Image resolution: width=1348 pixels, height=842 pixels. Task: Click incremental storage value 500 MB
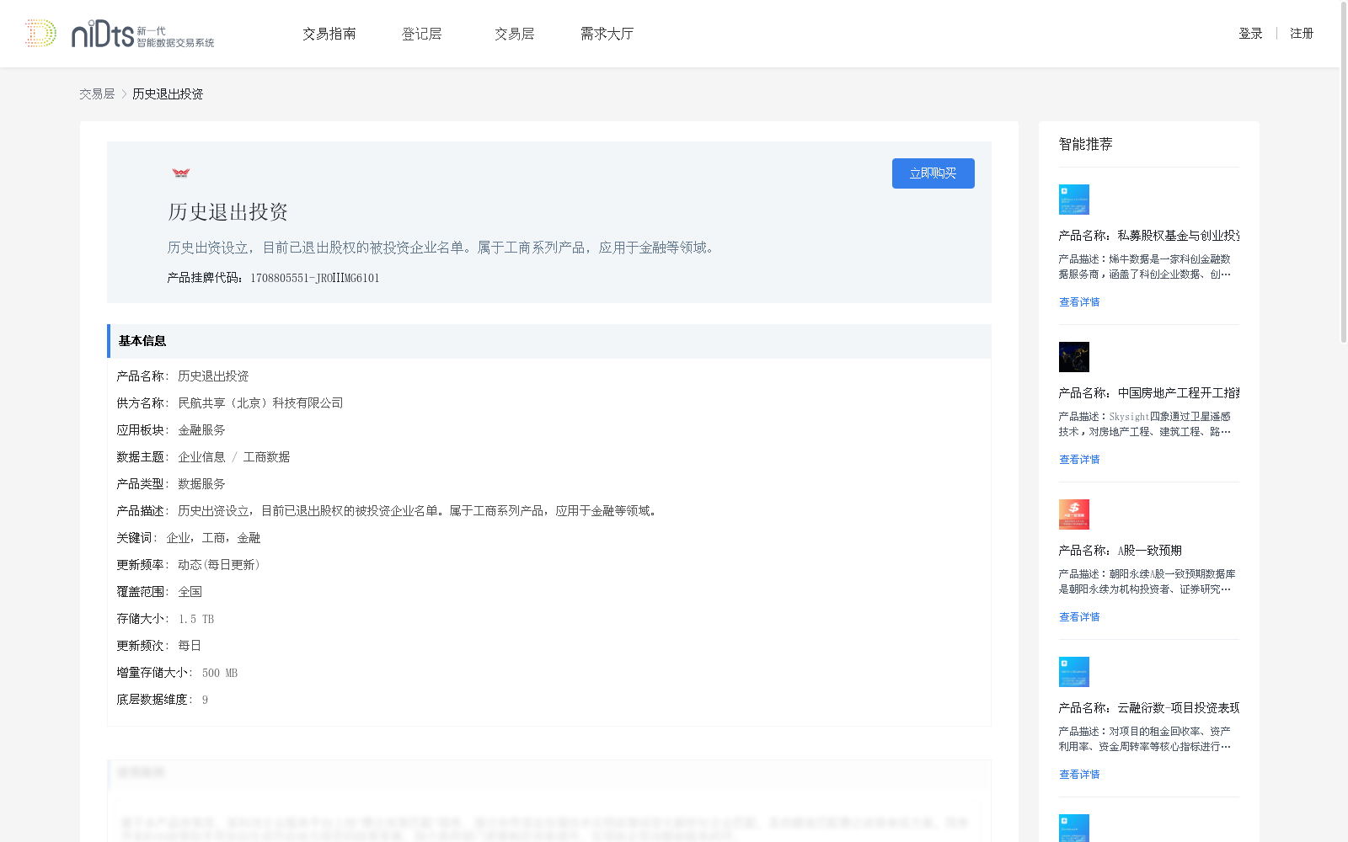pyautogui.click(x=220, y=673)
